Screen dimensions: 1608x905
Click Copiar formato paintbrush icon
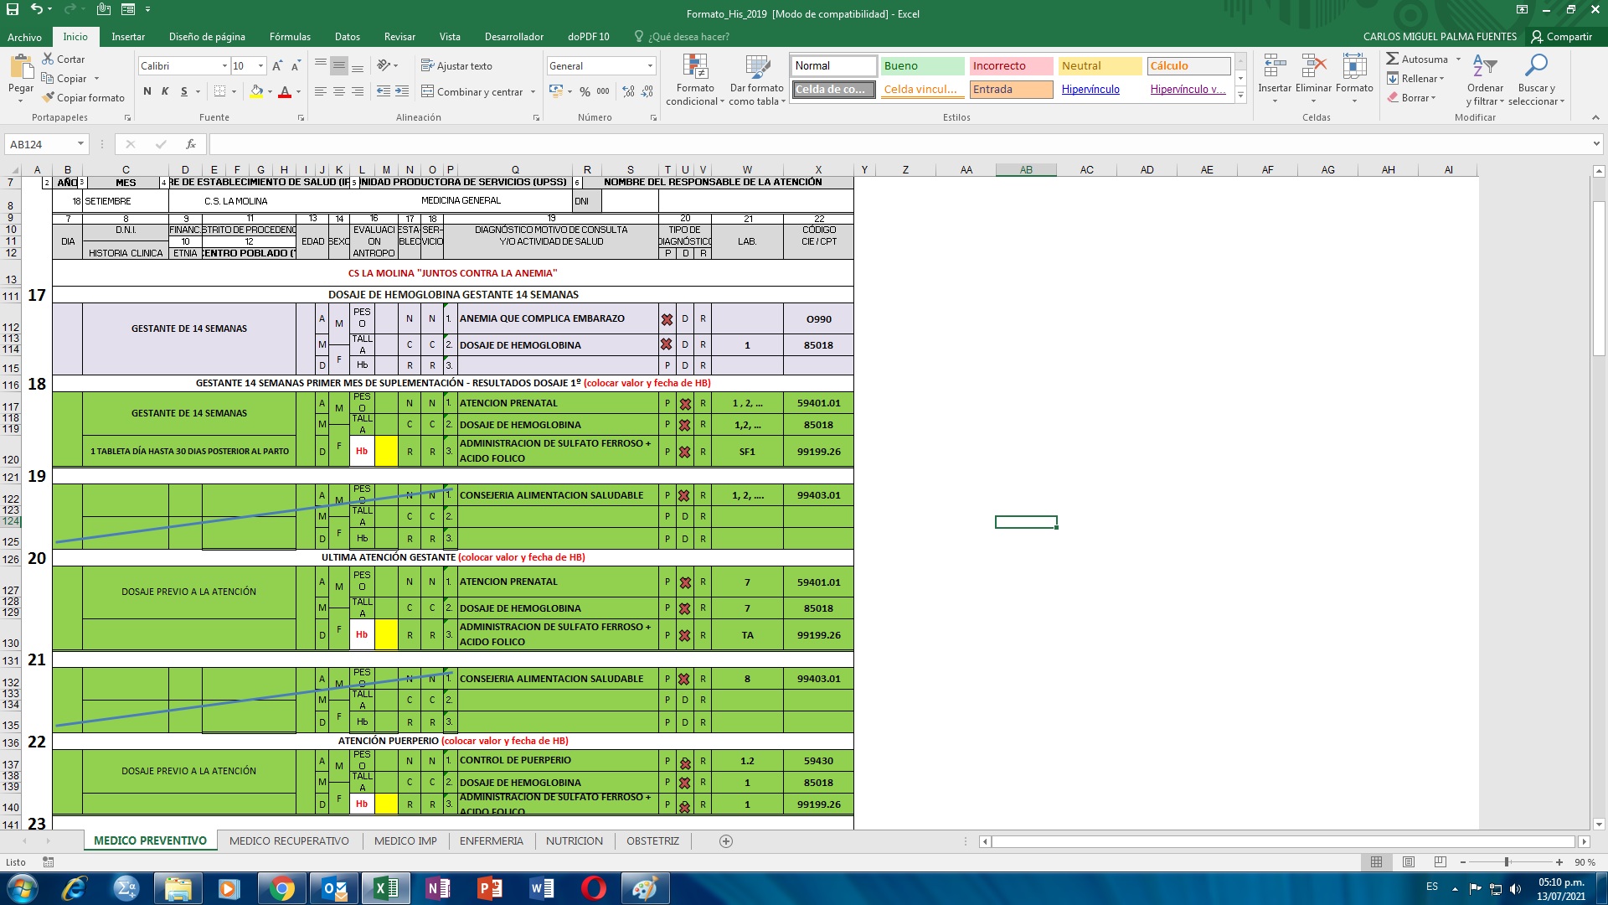49,97
